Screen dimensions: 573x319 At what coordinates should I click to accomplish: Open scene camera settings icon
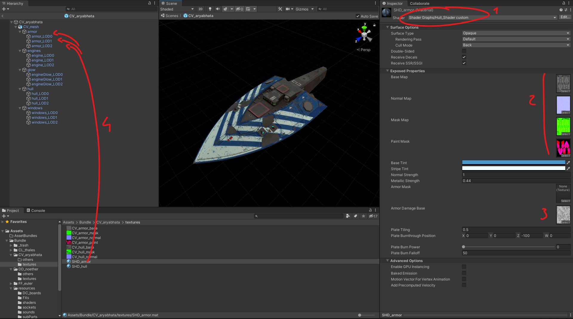[x=288, y=9]
